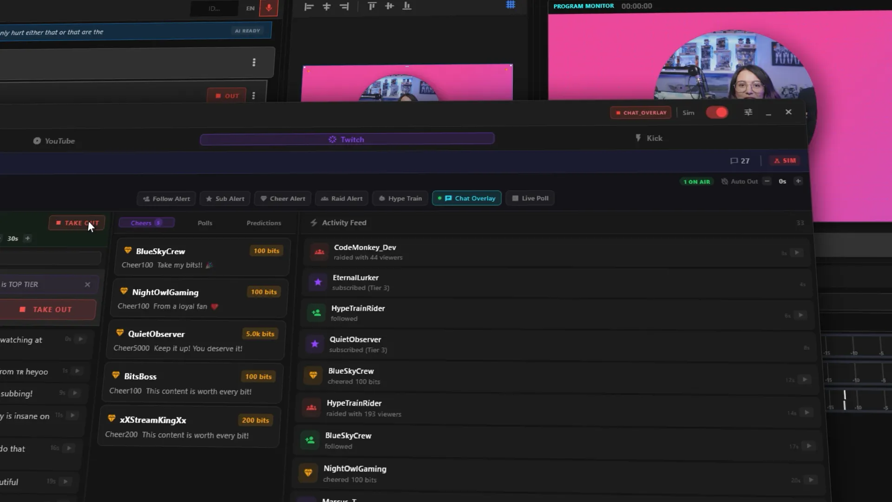
Task: Play the 'is insane on' chat message
Action: [72, 415]
